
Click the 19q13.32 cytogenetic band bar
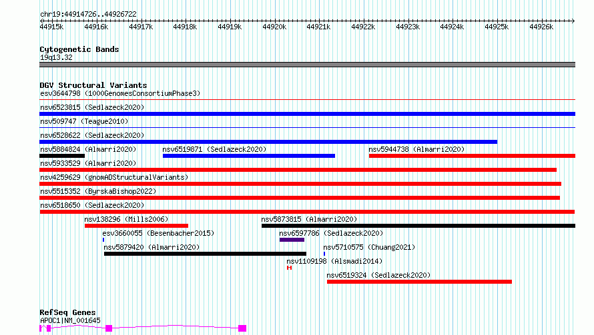(307, 65)
